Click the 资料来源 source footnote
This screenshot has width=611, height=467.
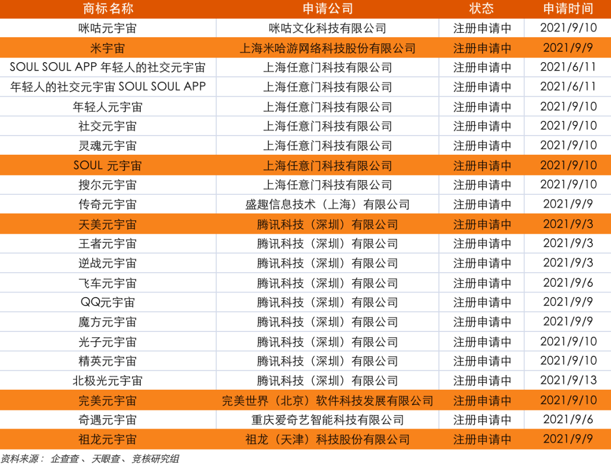tap(90, 459)
